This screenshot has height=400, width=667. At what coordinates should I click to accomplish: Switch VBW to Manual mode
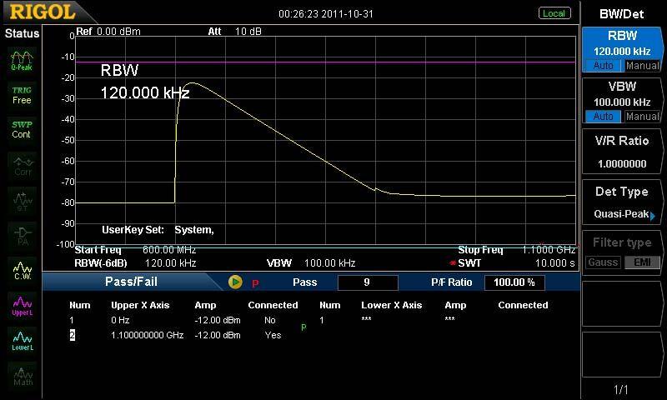641,117
